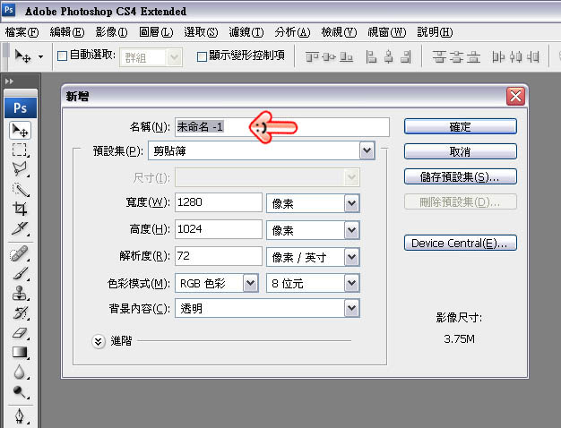Click Align Vertical Centers icon

[329, 56]
